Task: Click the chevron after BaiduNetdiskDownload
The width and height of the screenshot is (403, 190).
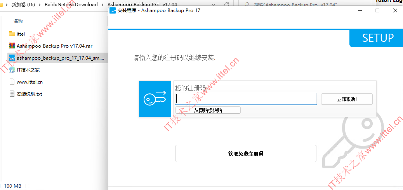Action: click(x=102, y=4)
